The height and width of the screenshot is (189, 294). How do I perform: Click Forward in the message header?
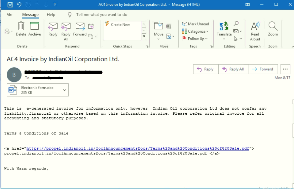click(263, 69)
